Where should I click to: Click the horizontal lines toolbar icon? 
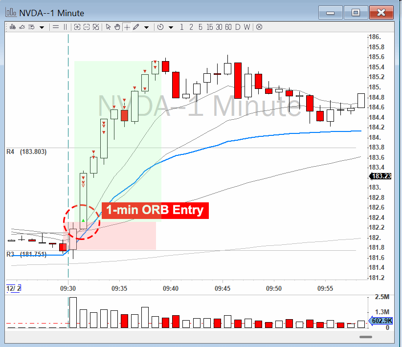tap(56, 27)
